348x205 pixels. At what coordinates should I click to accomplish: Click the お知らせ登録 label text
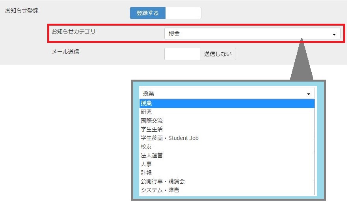point(22,11)
